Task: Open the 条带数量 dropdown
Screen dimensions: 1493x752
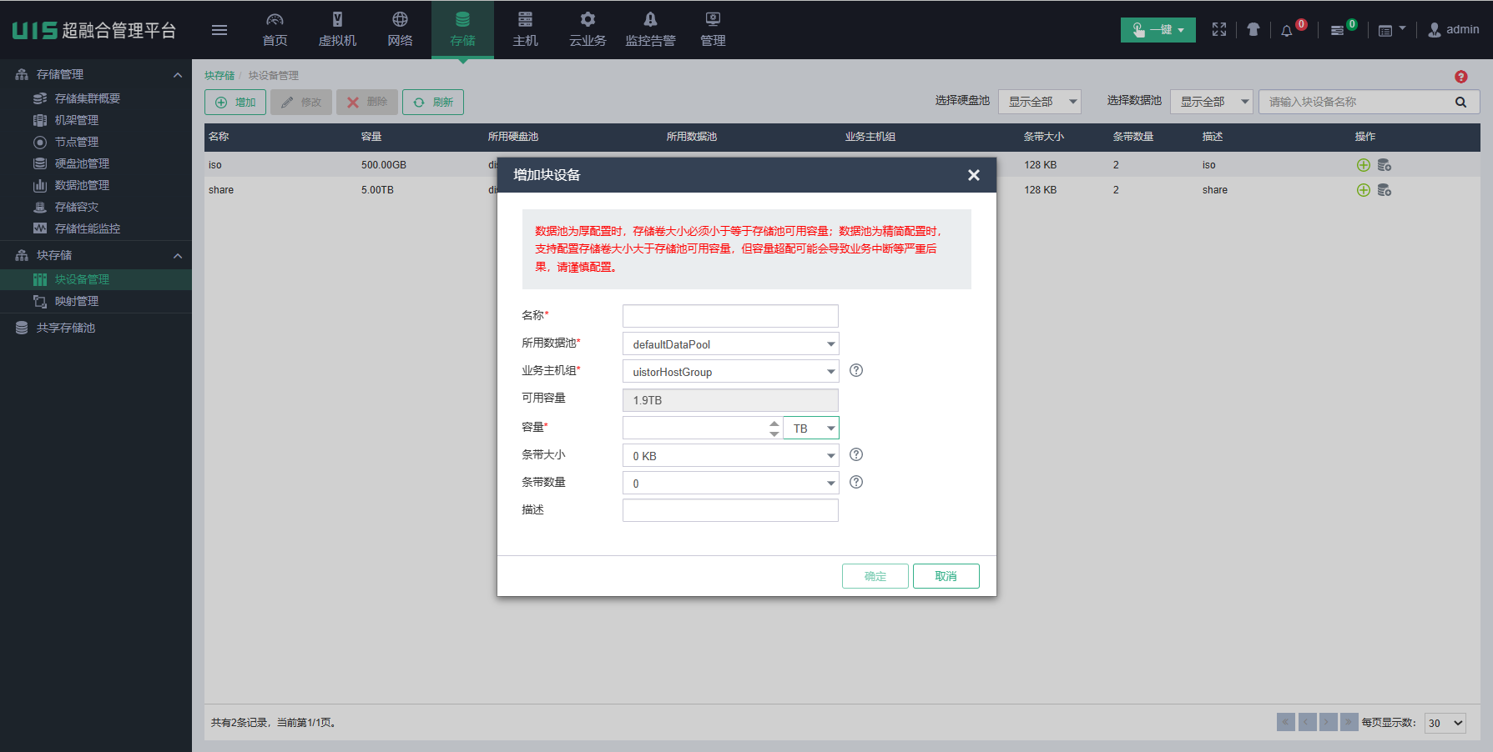Action: pos(730,484)
